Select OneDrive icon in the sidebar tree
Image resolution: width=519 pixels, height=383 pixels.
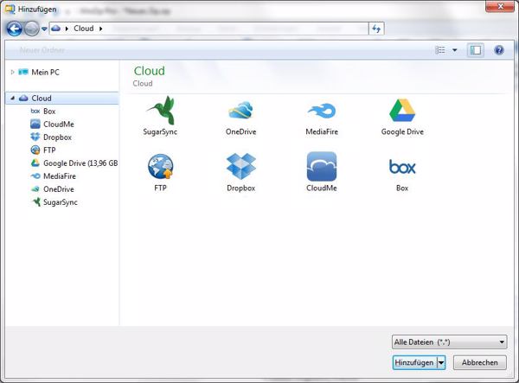tap(35, 188)
